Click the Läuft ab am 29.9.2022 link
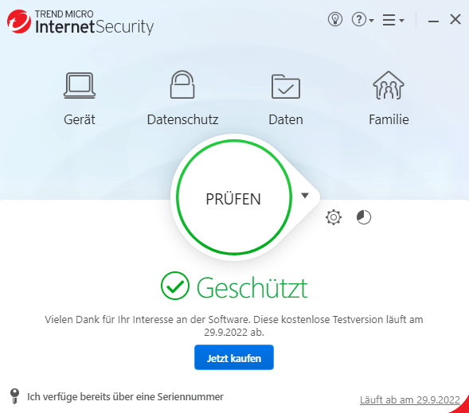 pos(409,399)
